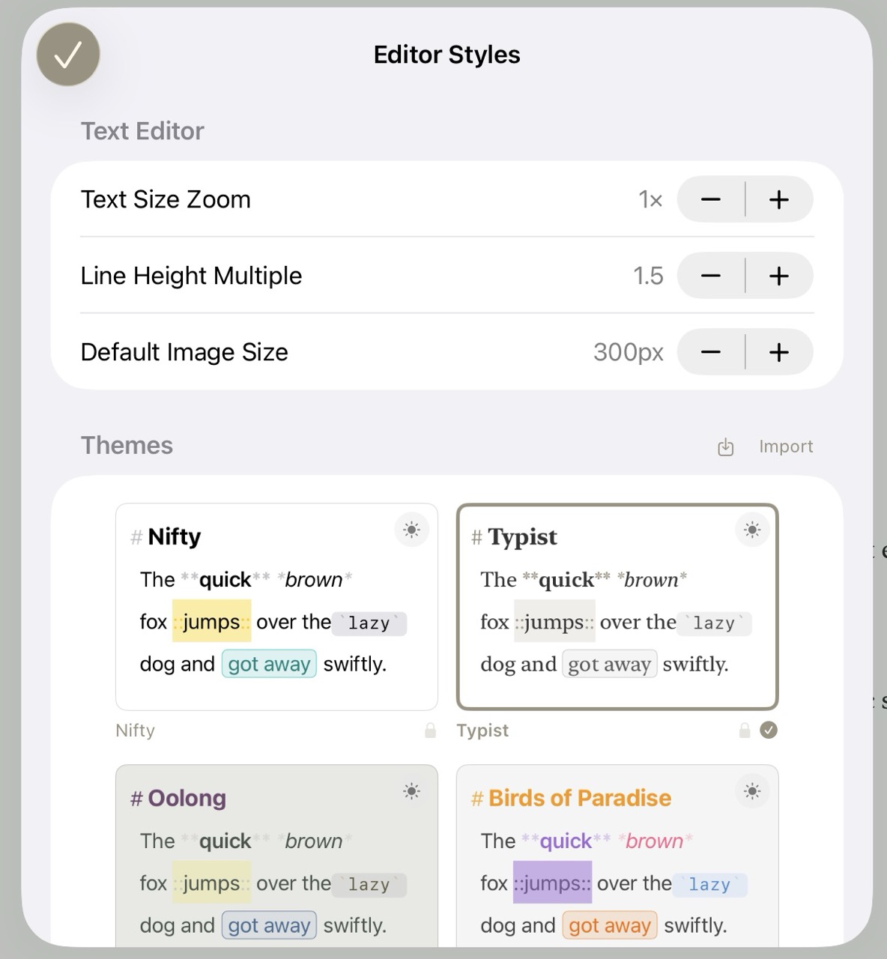Increase the Line Height Multiple

(778, 276)
